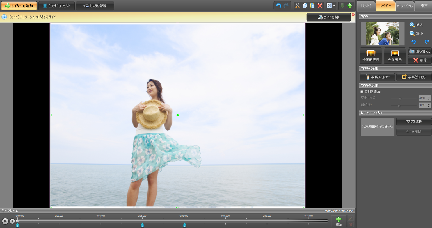The image size is (432, 228).
Task: Decrease 透明度 value with down stepper
Action: [429, 107]
